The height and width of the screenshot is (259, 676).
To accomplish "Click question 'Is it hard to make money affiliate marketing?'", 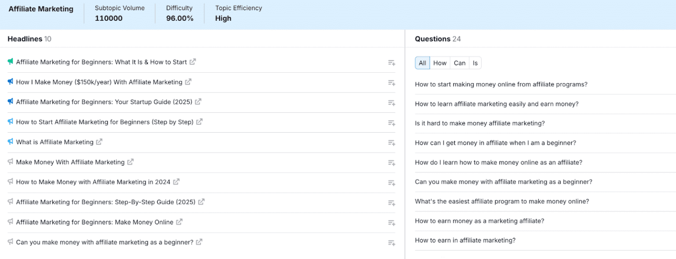I will tap(480, 123).
